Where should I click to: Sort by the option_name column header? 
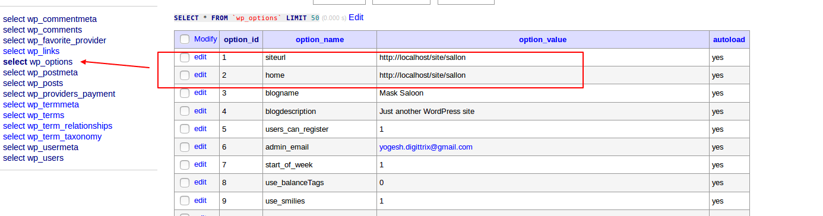tap(319, 40)
